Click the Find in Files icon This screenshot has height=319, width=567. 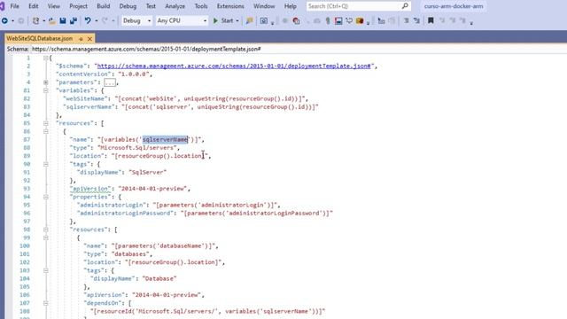(250, 21)
